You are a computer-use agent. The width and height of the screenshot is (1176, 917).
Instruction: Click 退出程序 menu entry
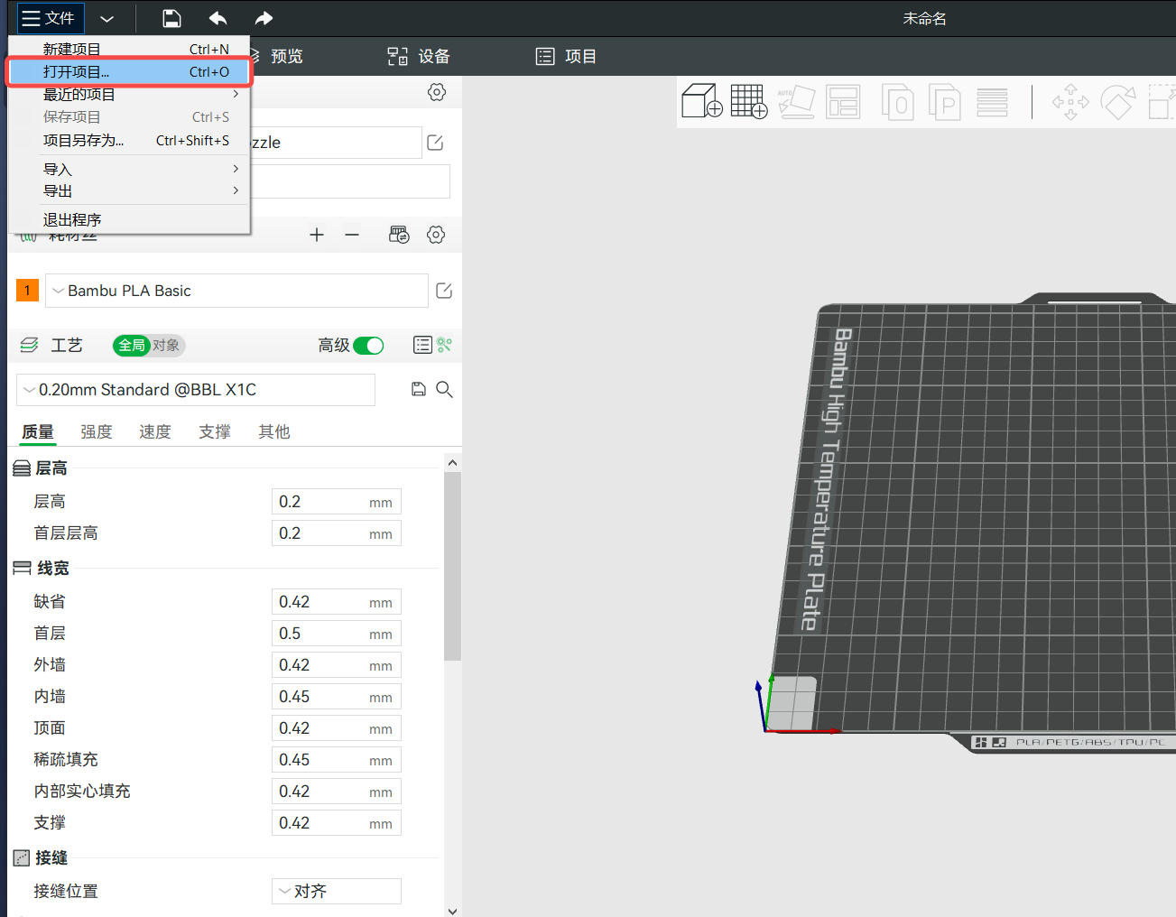129,219
